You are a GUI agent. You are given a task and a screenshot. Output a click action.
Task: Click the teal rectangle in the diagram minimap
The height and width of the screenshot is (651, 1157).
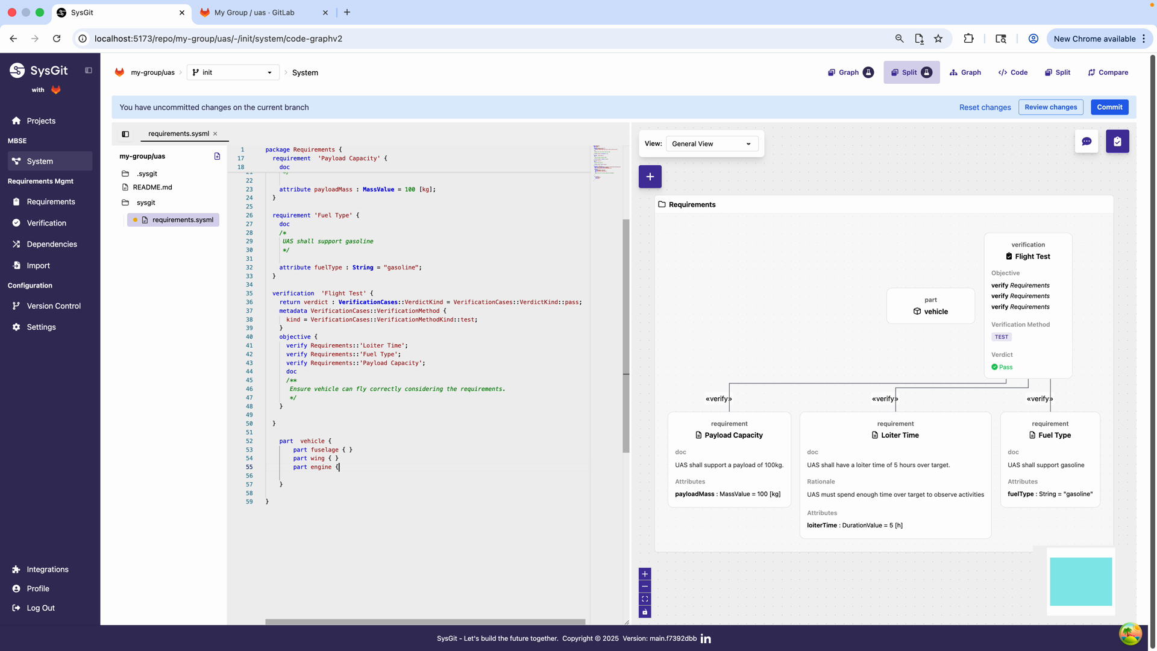1080,580
